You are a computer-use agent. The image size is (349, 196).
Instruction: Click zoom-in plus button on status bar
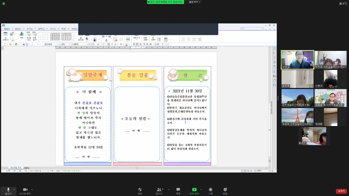[272, 171]
